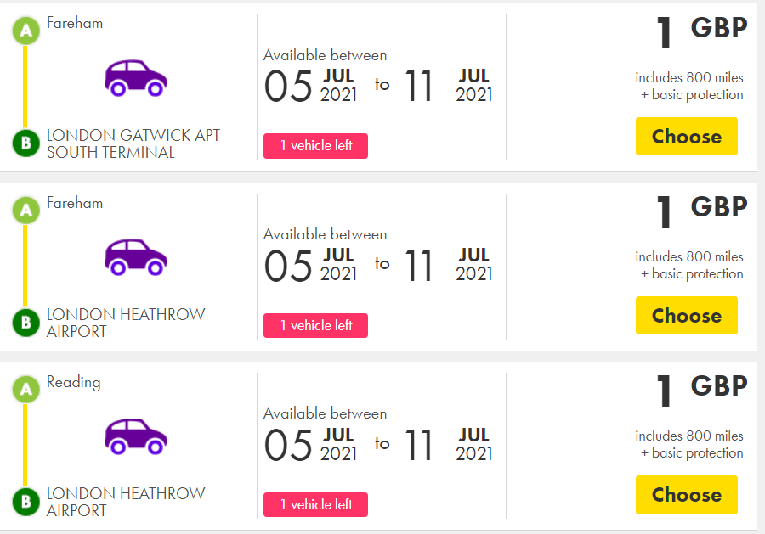The height and width of the screenshot is (534, 765).
Task: Choose the Reading to Heathrow vehicle
Action: coord(686,495)
